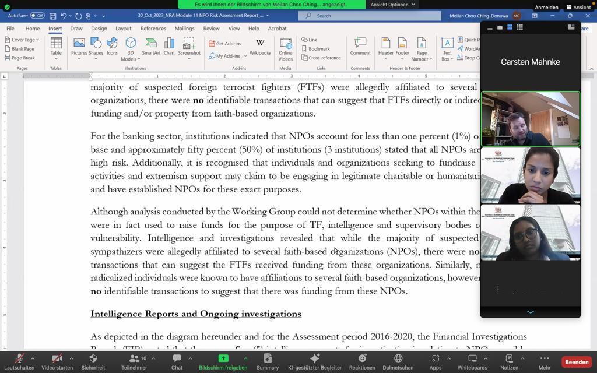Go to the References tab

pos(153,29)
